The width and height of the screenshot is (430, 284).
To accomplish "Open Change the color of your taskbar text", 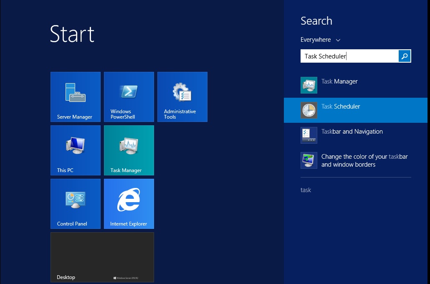I will (x=364, y=160).
